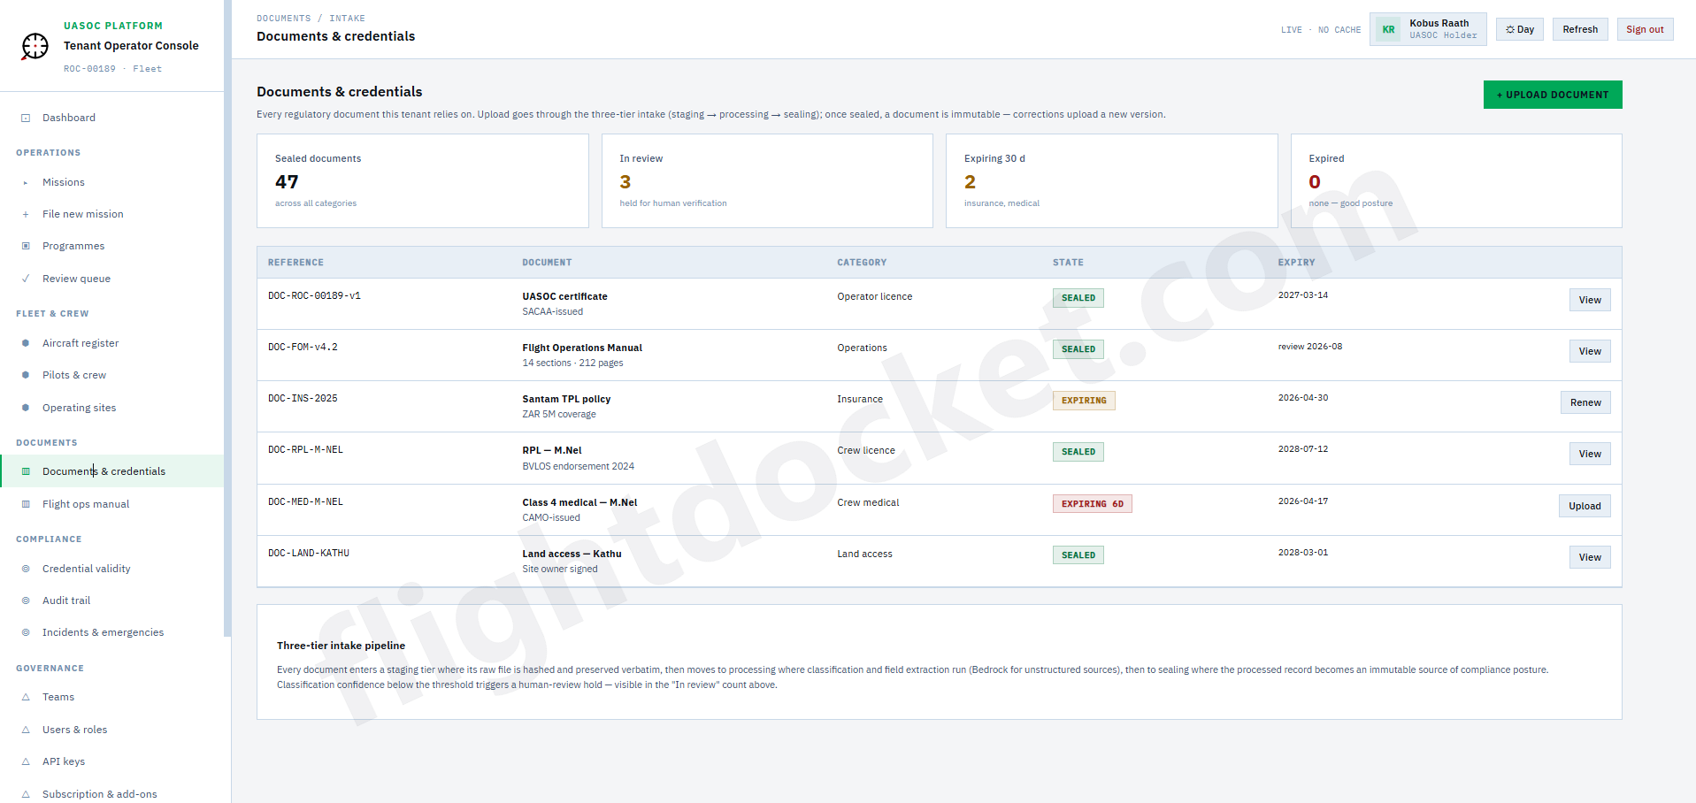Collapse the OPERATIONS sidebar section
Viewport: 1696px width, 803px height.
coord(49,152)
